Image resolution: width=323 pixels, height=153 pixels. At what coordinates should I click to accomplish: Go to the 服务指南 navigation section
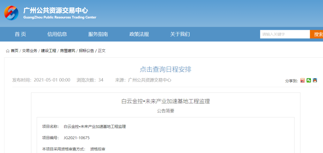pyautogui.click(x=98, y=34)
